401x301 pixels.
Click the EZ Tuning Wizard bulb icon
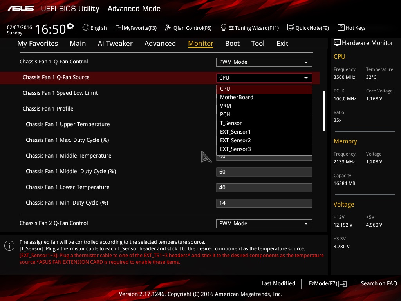pos(223,27)
